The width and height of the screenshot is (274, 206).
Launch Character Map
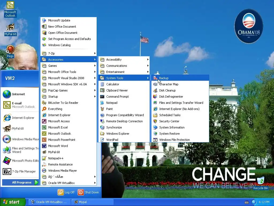[180, 84]
